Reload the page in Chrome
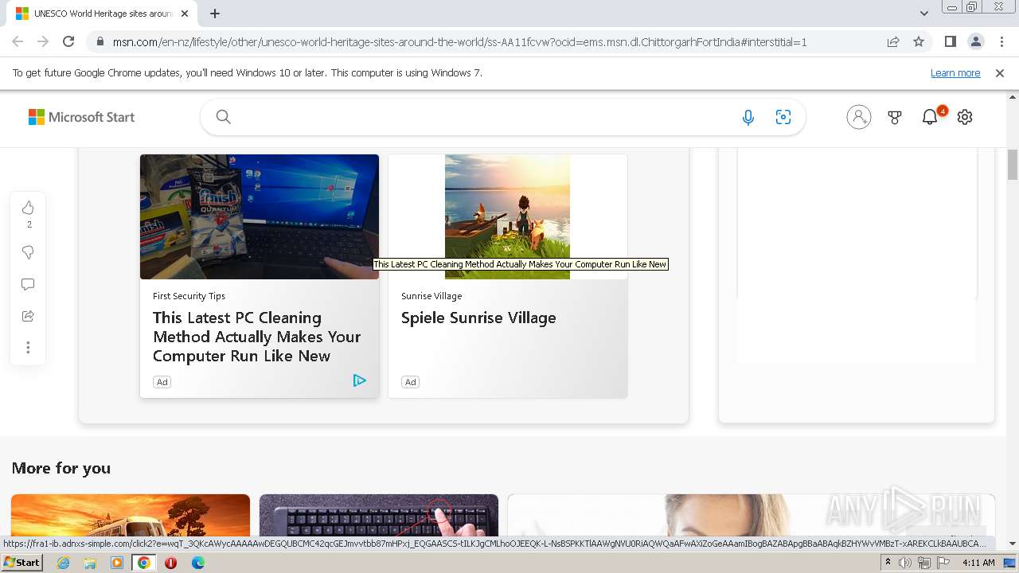Screen dimensions: 1019x573 [68, 41]
